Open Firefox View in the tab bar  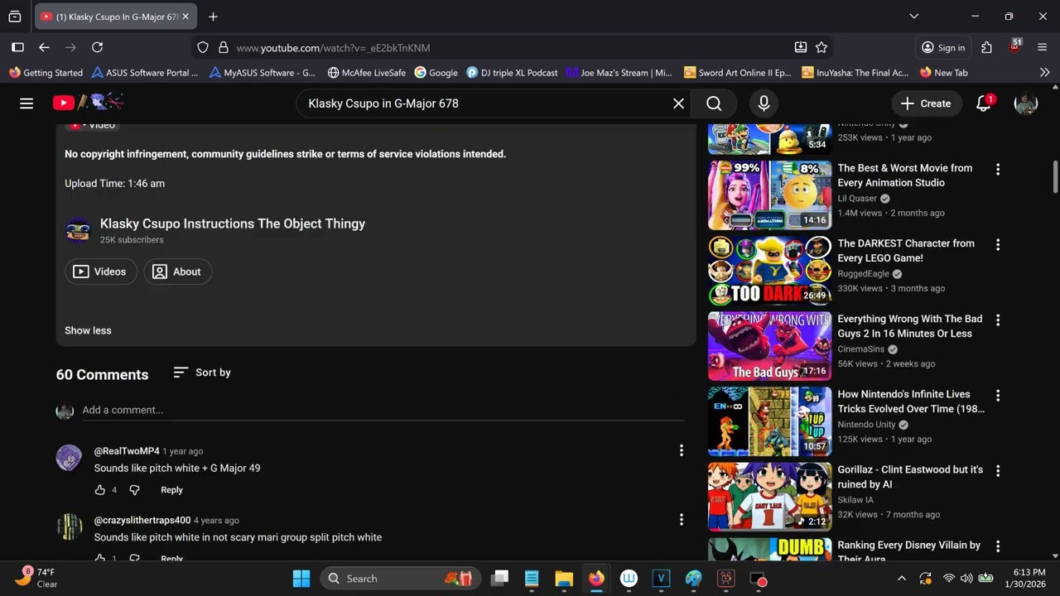tap(15, 17)
